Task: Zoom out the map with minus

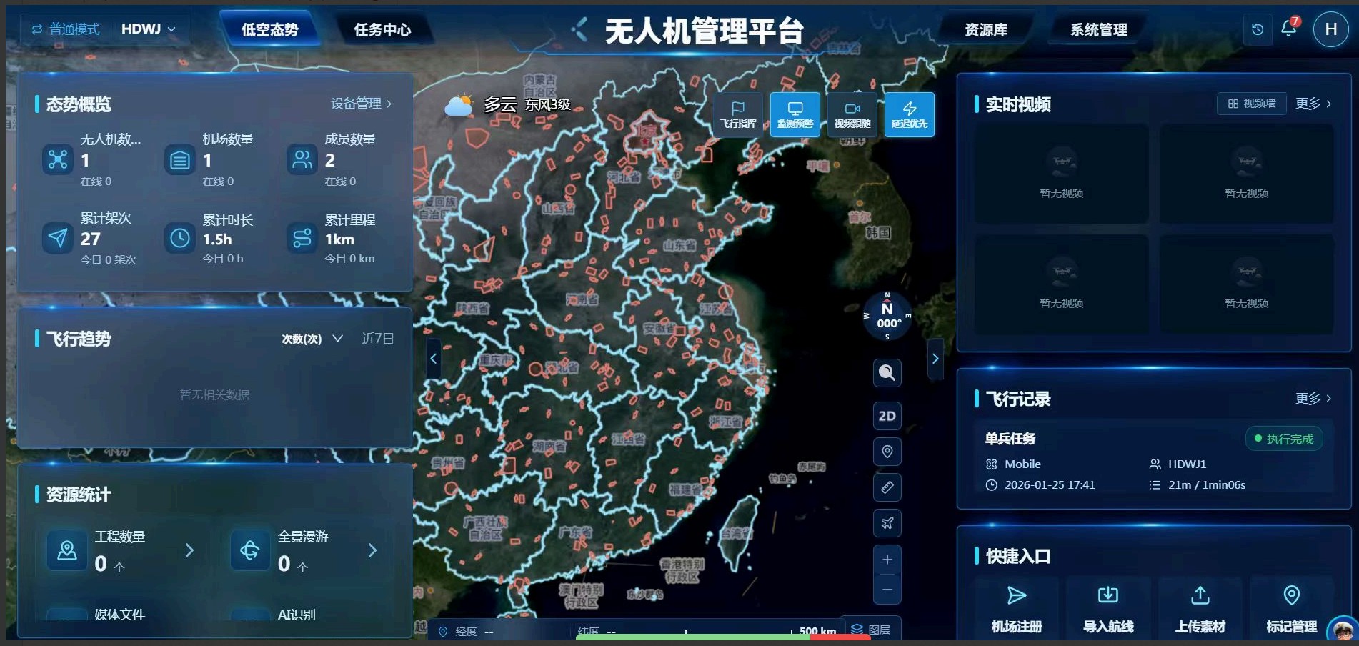Action: [x=887, y=590]
